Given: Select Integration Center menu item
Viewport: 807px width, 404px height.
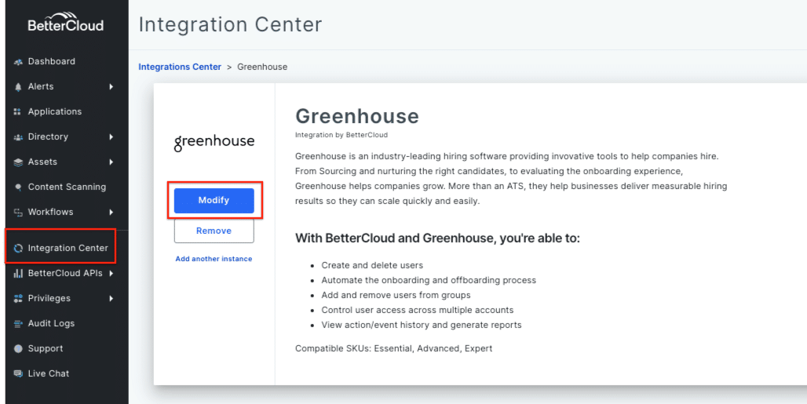Looking at the screenshot, I should pyautogui.click(x=68, y=248).
